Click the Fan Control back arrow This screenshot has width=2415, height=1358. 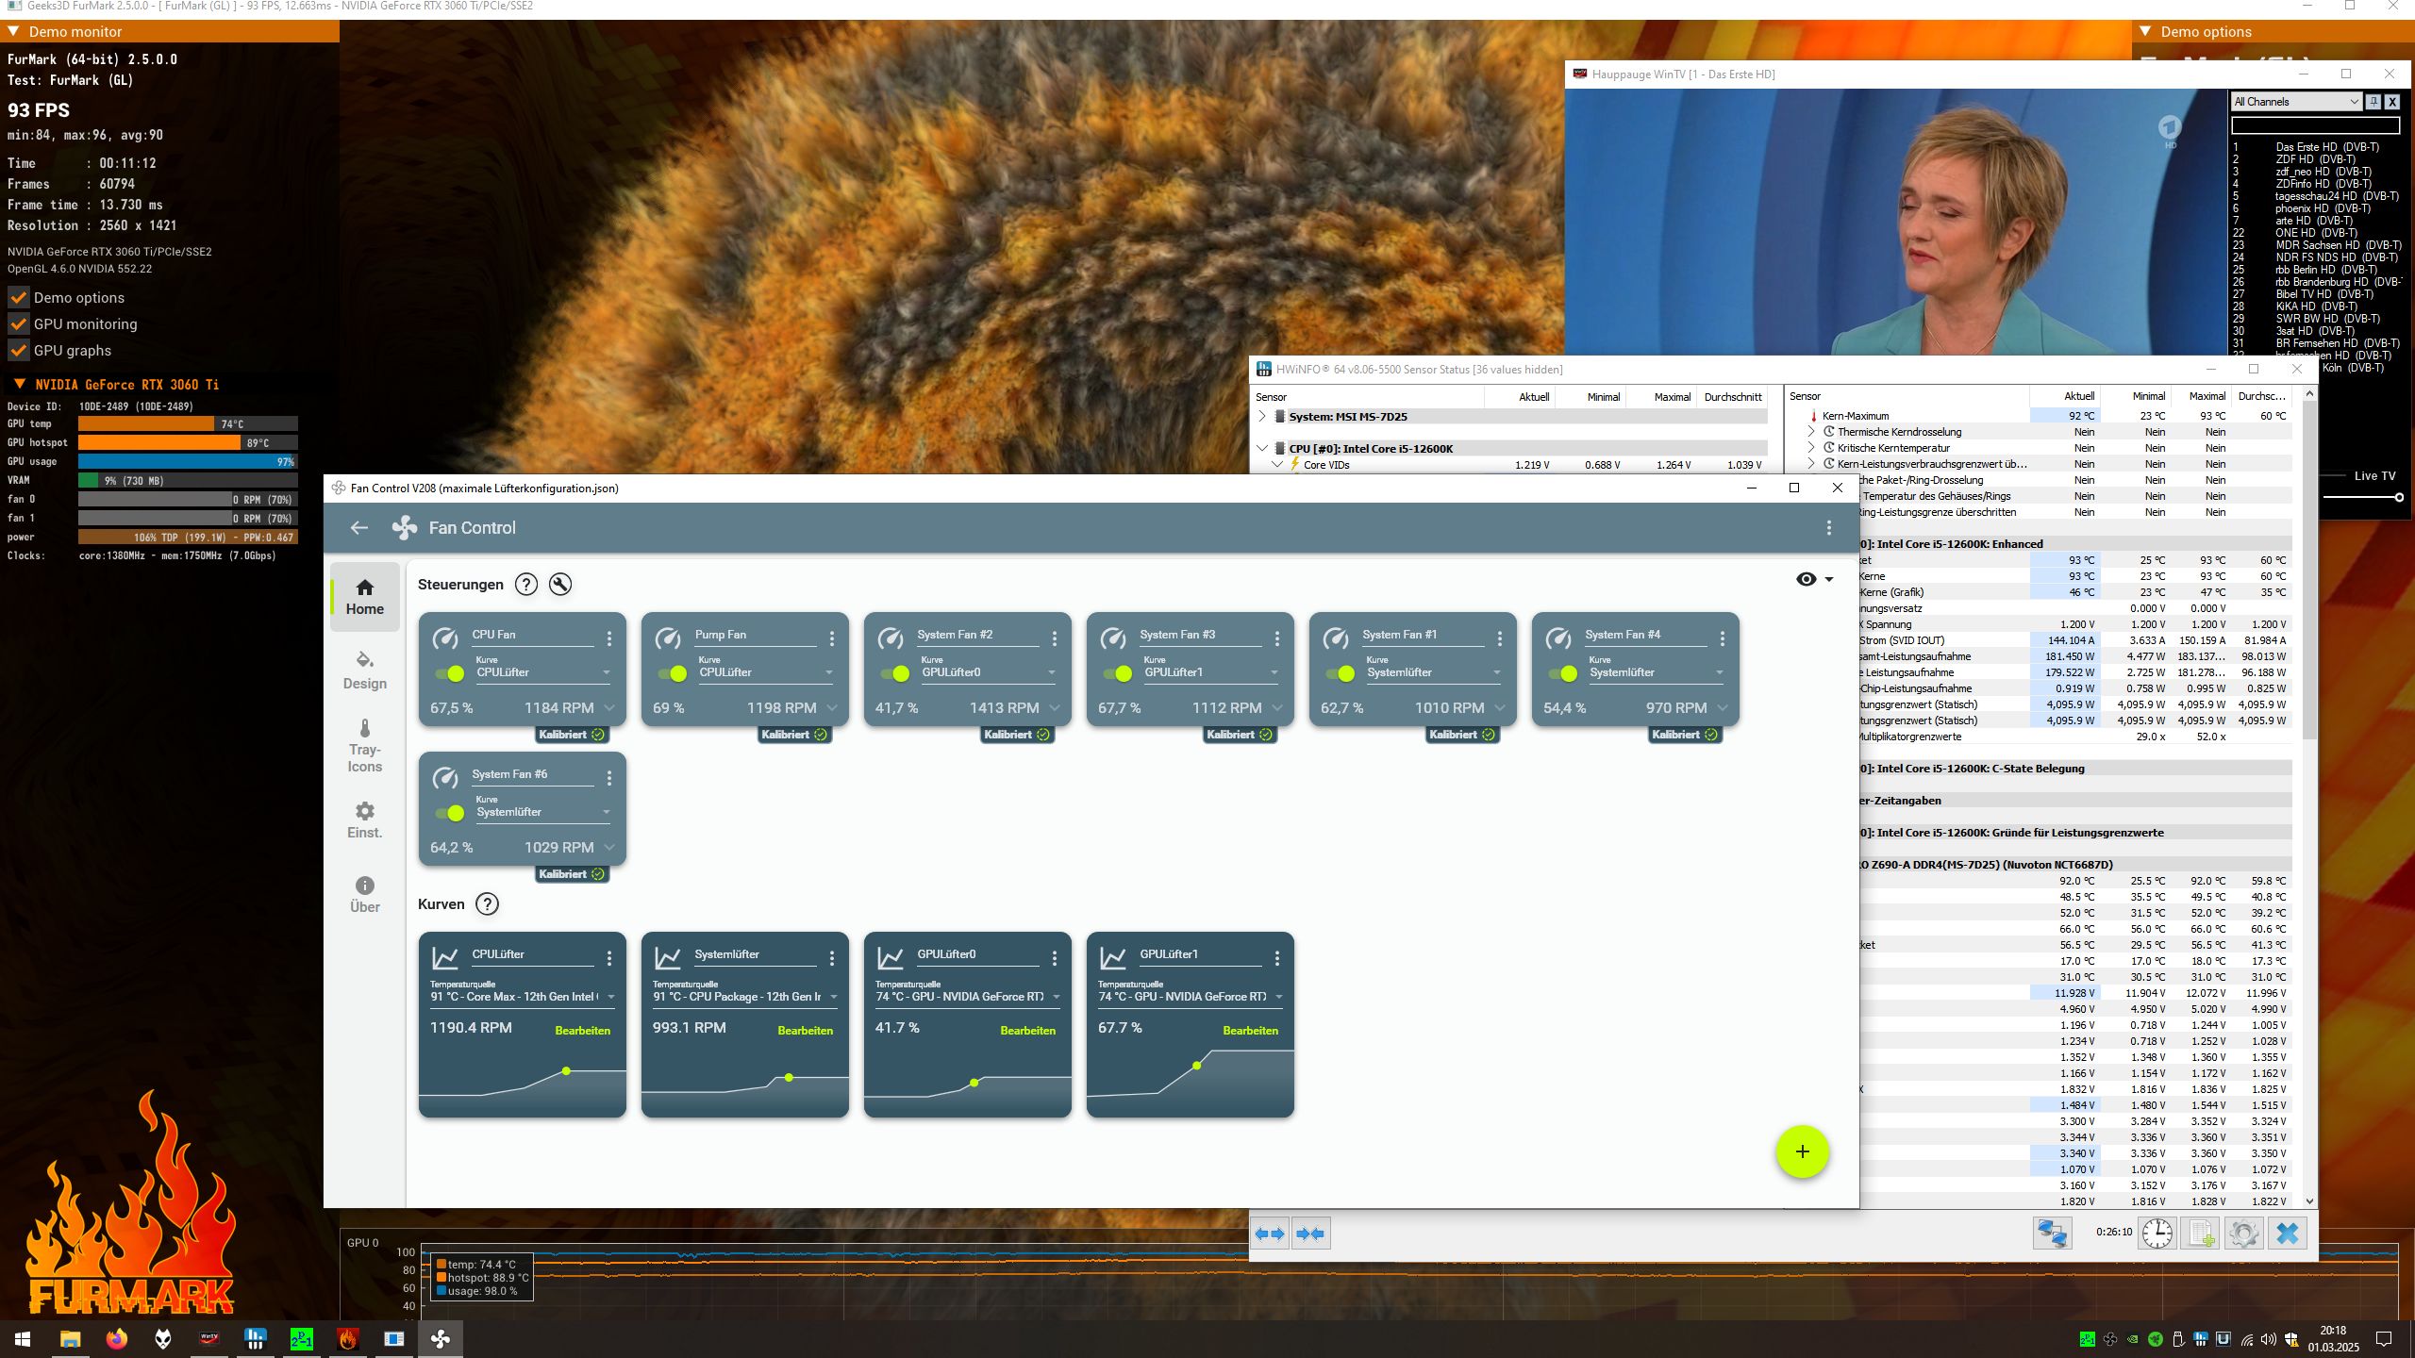(359, 528)
